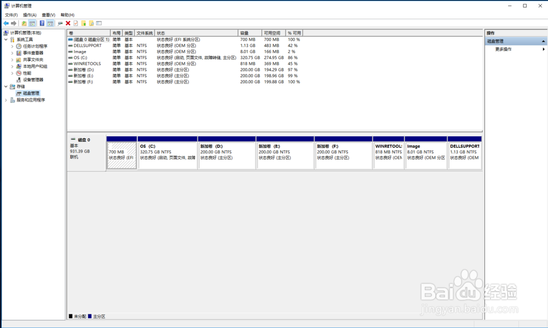548x328 pixels.
Task: Select 磁盘管理 tree node
Action: tap(31, 93)
